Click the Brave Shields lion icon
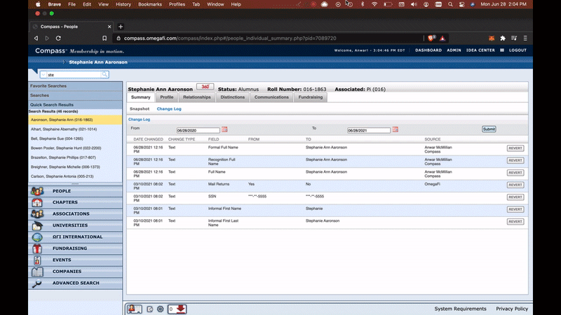561x315 pixels. (x=431, y=38)
